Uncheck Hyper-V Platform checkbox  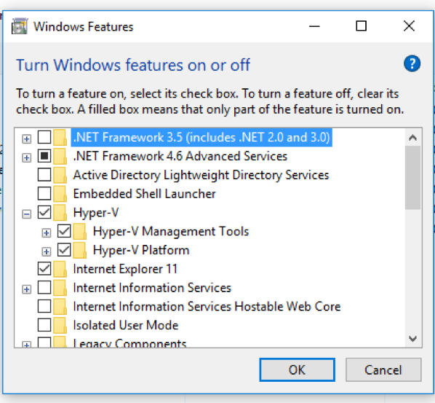point(64,250)
